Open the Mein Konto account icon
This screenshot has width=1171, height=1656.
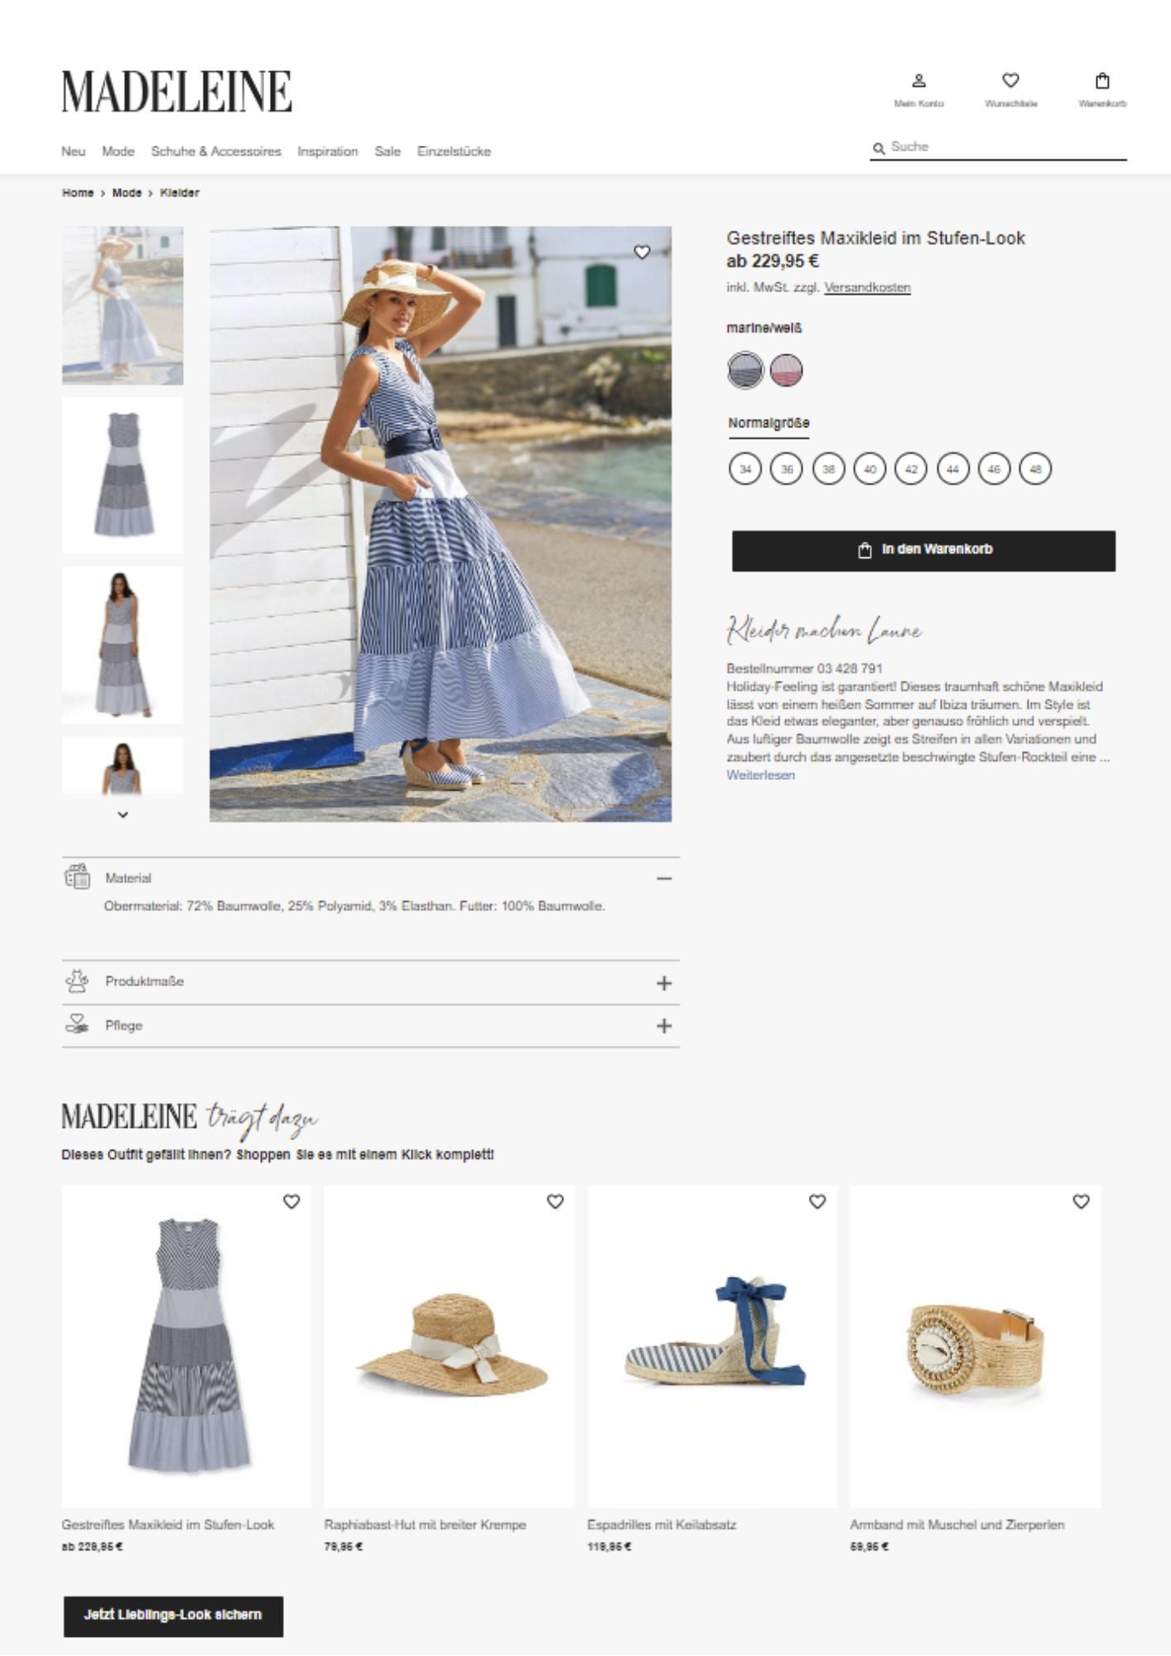coord(918,81)
